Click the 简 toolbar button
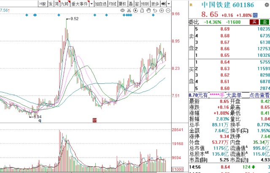The width and height of the screenshot is (270, 173). tap(57, 4)
